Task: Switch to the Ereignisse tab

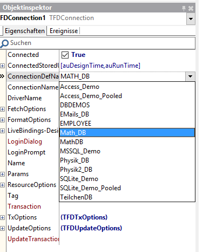Action: tap(64, 31)
